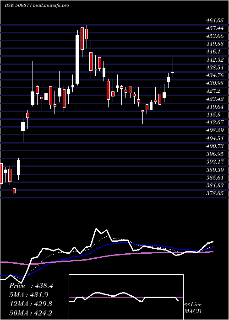Screen dimensions: 229x320
Task: Click the 404.51 price axis label
Action: (x=215, y=138)
